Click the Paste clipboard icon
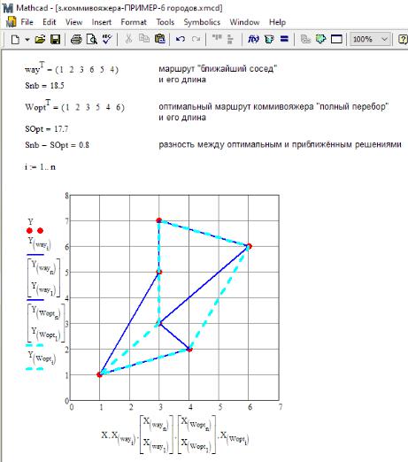The height and width of the screenshot is (462, 408). pos(159,39)
